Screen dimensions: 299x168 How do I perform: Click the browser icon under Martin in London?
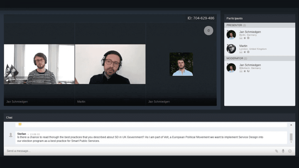click(248, 52)
